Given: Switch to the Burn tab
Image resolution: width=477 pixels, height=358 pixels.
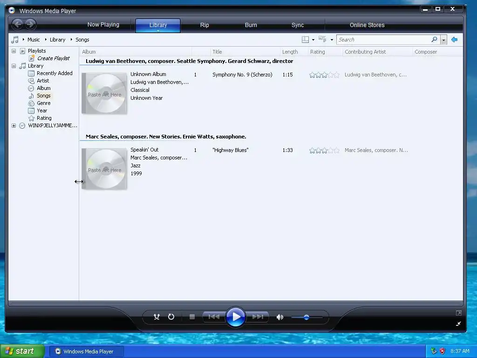Looking at the screenshot, I should click(251, 25).
